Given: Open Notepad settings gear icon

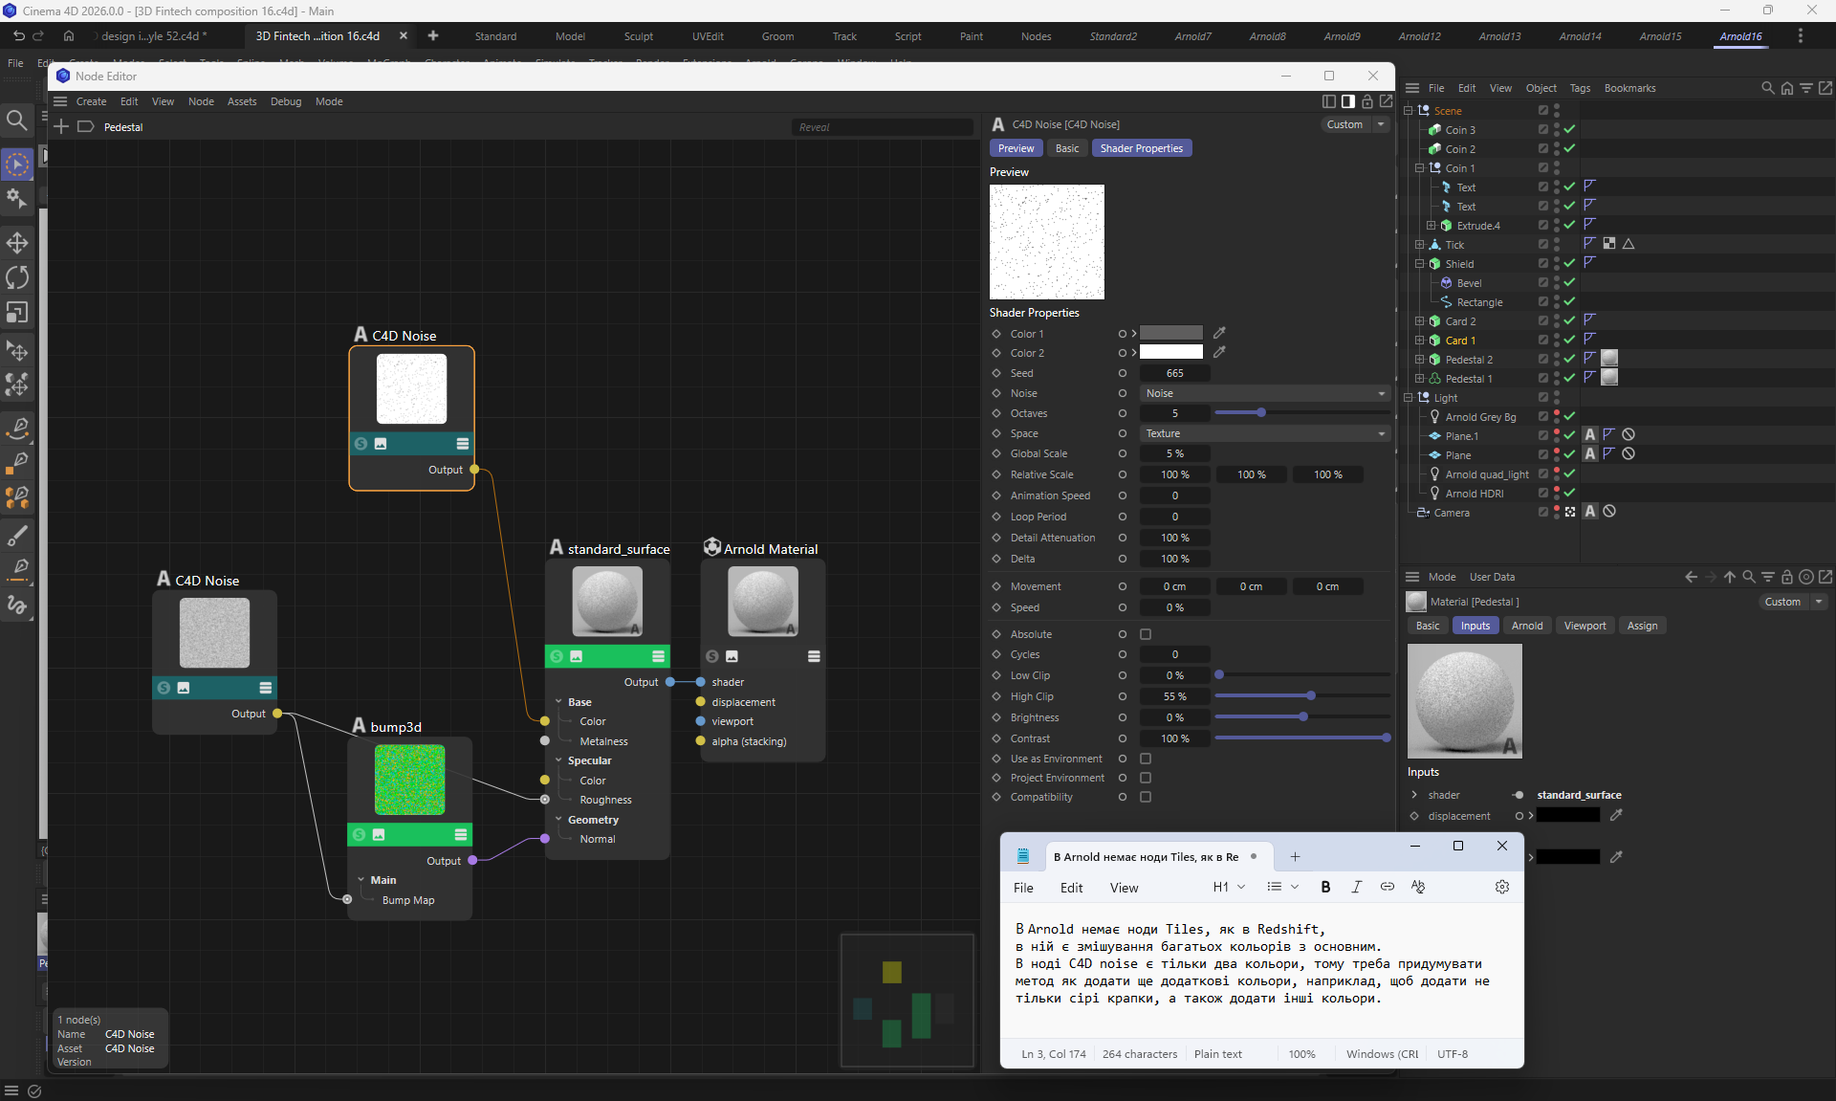Looking at the screenshot, I should pos(1502,887).
